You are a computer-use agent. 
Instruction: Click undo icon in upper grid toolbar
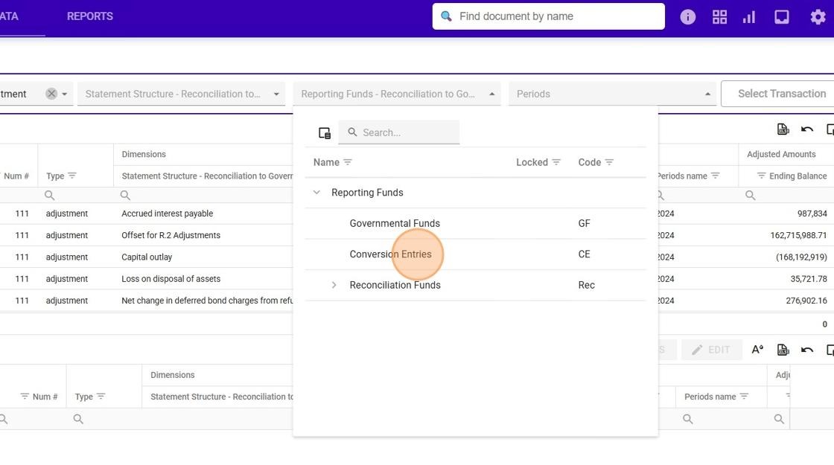[807, 129]
